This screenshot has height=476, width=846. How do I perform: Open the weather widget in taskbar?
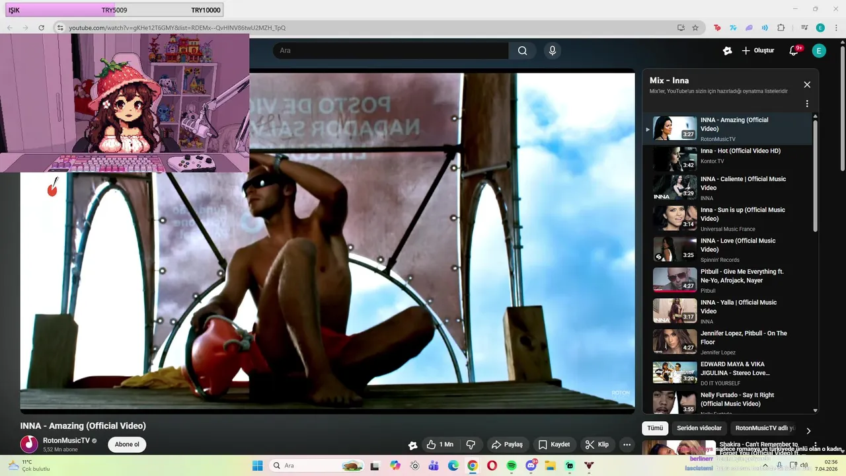point(28,465)
